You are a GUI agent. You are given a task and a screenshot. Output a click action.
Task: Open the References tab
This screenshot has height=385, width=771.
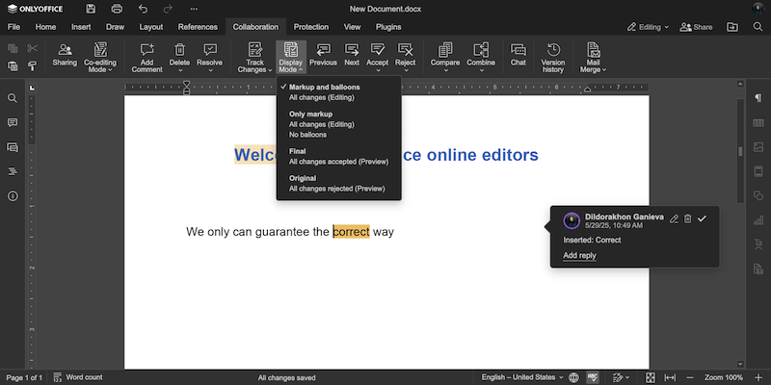pyautogui.click(x=198, y=27)
